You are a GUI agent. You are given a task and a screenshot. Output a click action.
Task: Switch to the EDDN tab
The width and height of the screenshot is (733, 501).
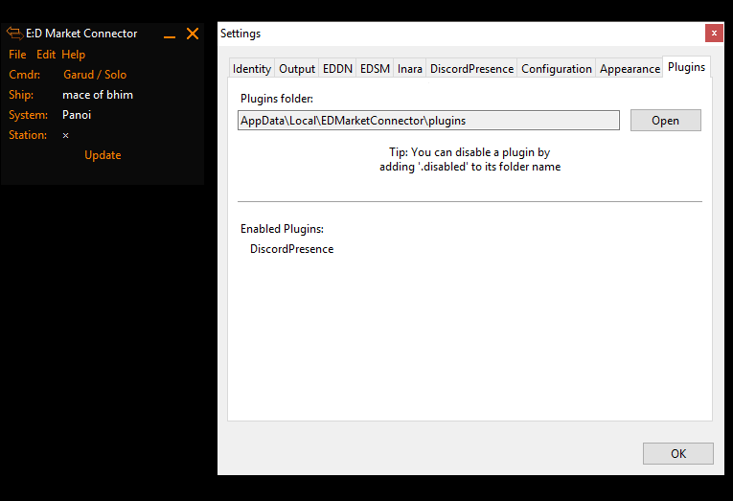point(337,69)
